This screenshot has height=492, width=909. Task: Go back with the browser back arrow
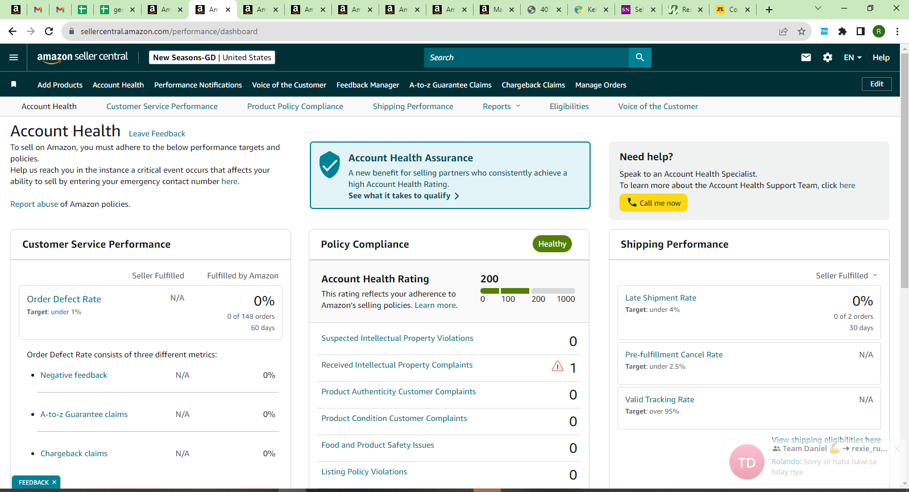13,31
